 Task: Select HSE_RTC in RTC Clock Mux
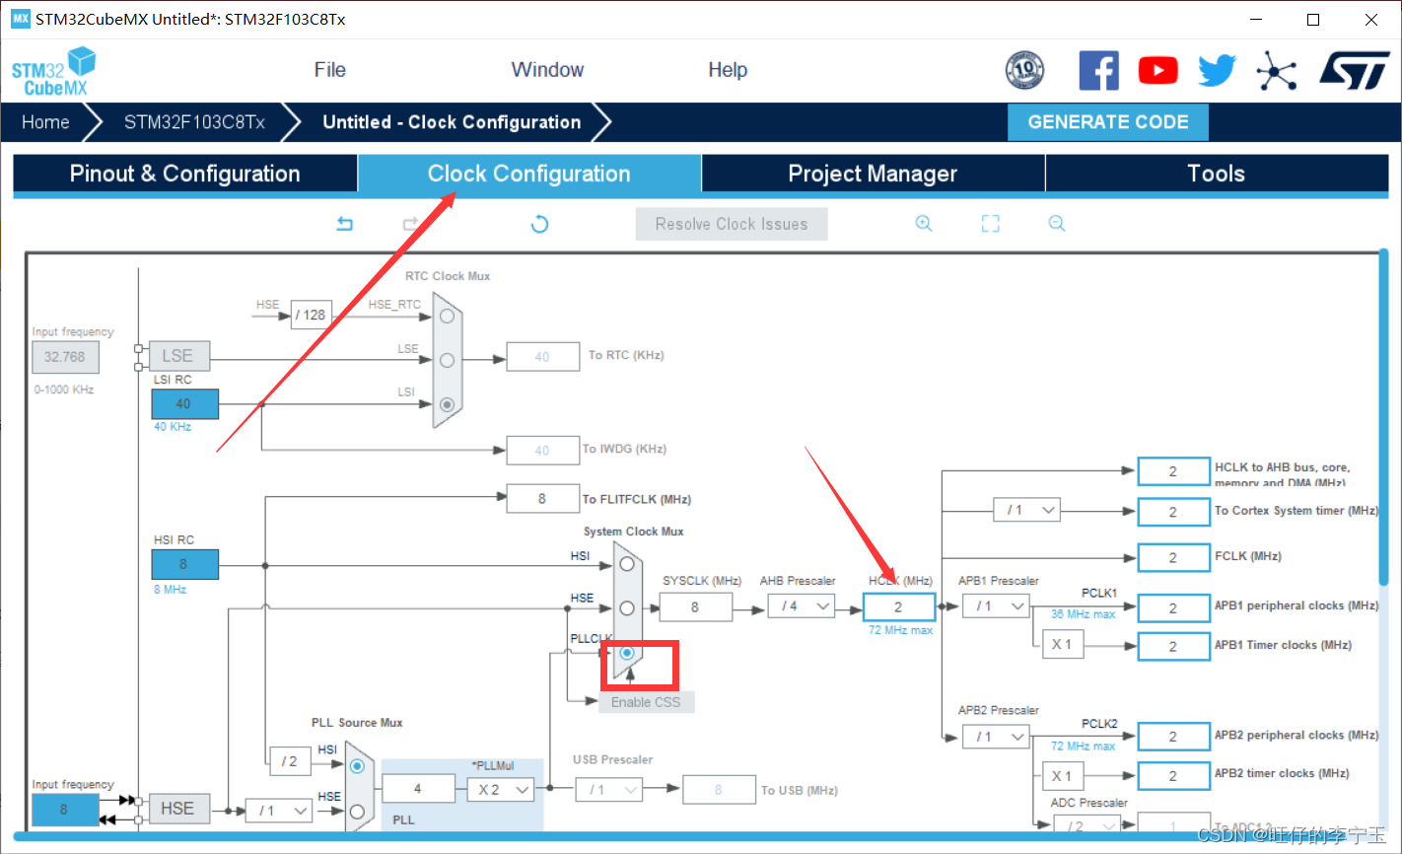coord(448,317)
